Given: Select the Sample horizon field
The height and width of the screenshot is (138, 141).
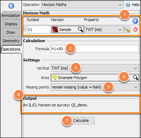Looking at the screenshot, I should [x=68, y=29].
